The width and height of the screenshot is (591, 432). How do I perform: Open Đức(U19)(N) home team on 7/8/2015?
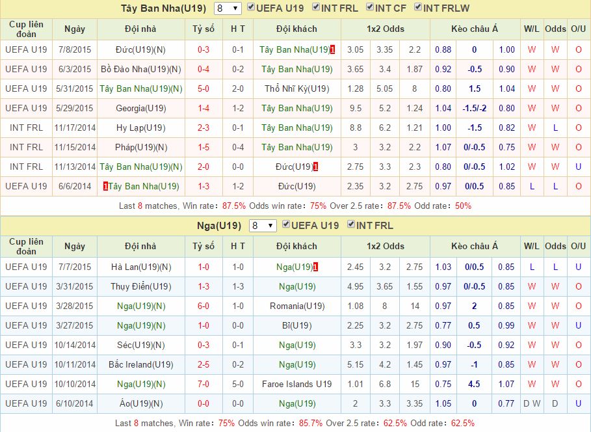(x=140, y=50)
